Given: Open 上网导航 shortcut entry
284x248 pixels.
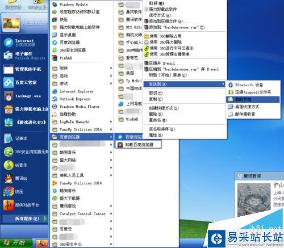Looking at the screenshot, I should [130, 104].
